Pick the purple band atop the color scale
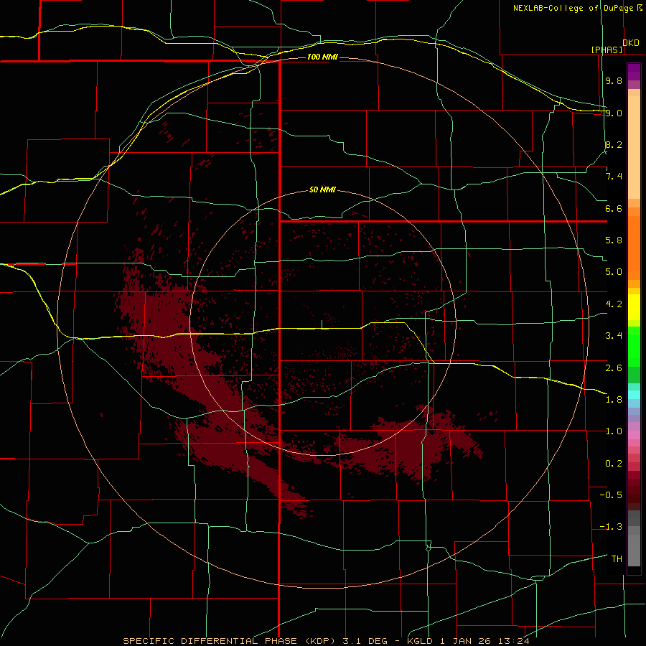Screen dimensions: 646x646 click(x=634, y=72)
